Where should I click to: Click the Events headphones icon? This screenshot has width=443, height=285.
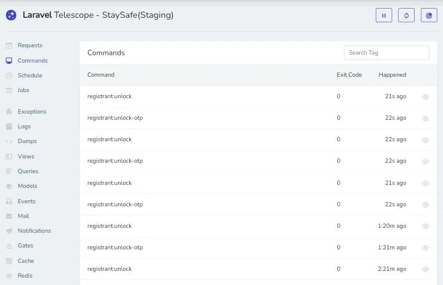click(9, 201)
